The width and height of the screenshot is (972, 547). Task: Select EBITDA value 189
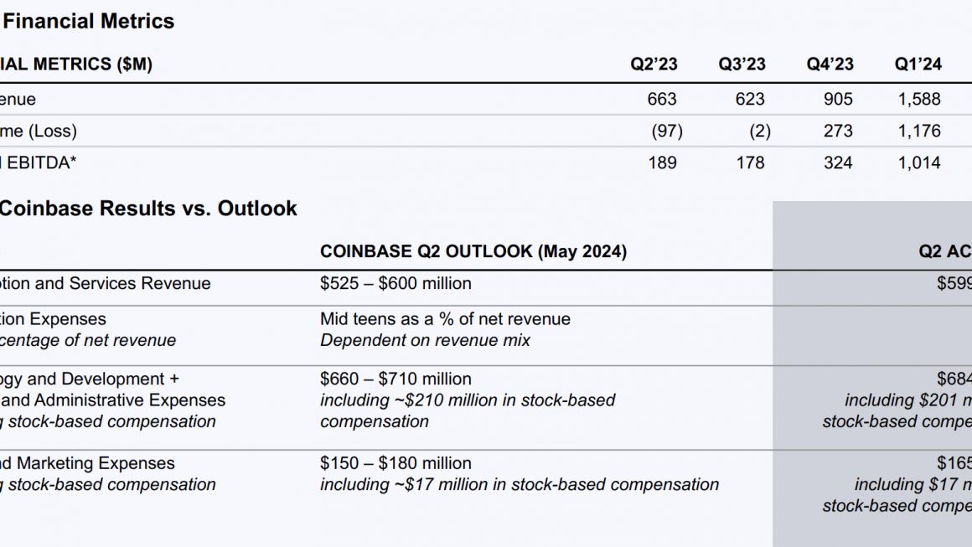pyautogui.click(x=661, y=163)
